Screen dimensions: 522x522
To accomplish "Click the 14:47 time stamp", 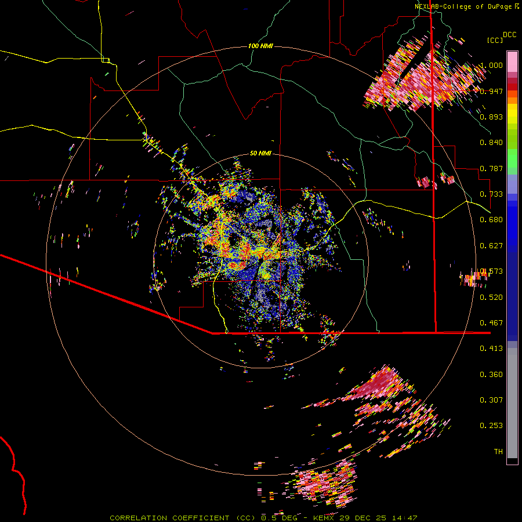I will pyautogui.click(x=404, y=518).
